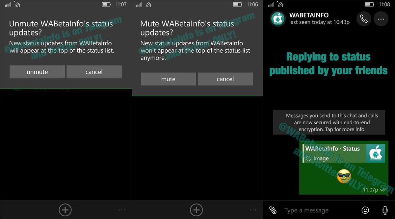View the status thumbnail in the quoted reply
395x219 pixels.
point(376,153)
